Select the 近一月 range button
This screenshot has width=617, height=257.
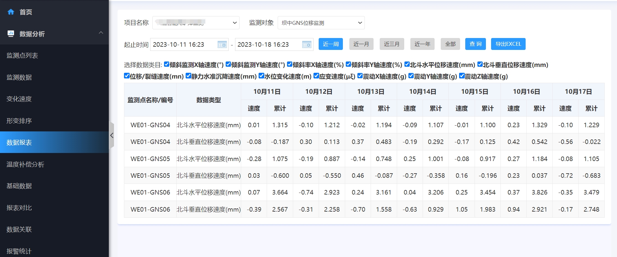(x=361, y=44)
